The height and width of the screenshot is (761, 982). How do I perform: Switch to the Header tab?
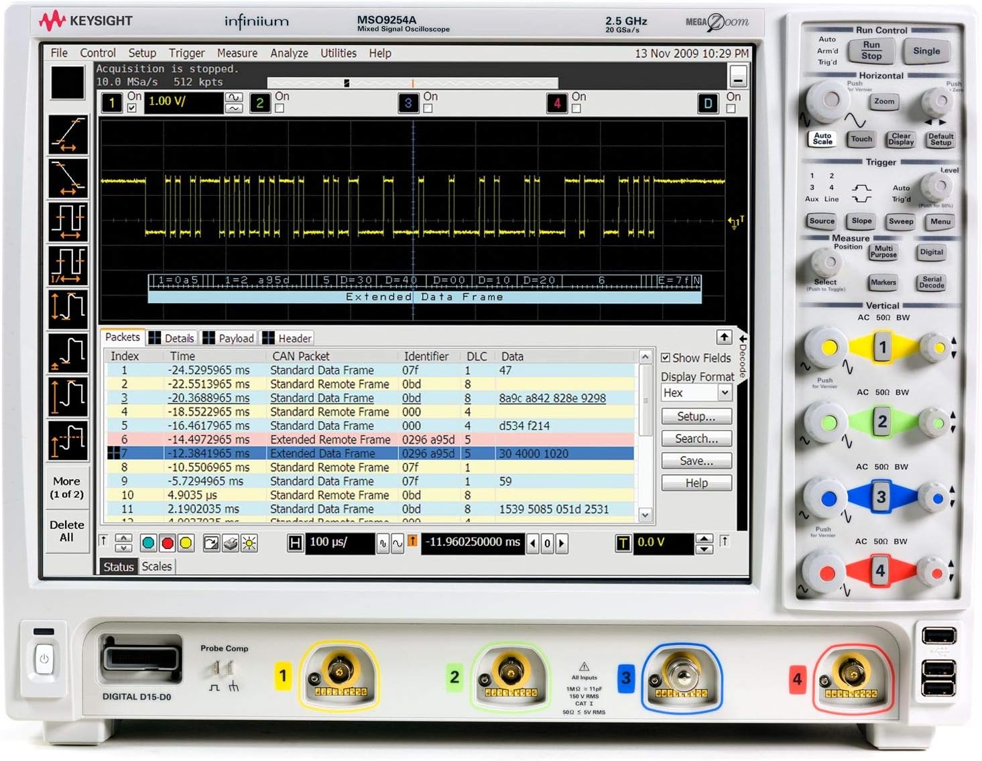pos(288,339)
